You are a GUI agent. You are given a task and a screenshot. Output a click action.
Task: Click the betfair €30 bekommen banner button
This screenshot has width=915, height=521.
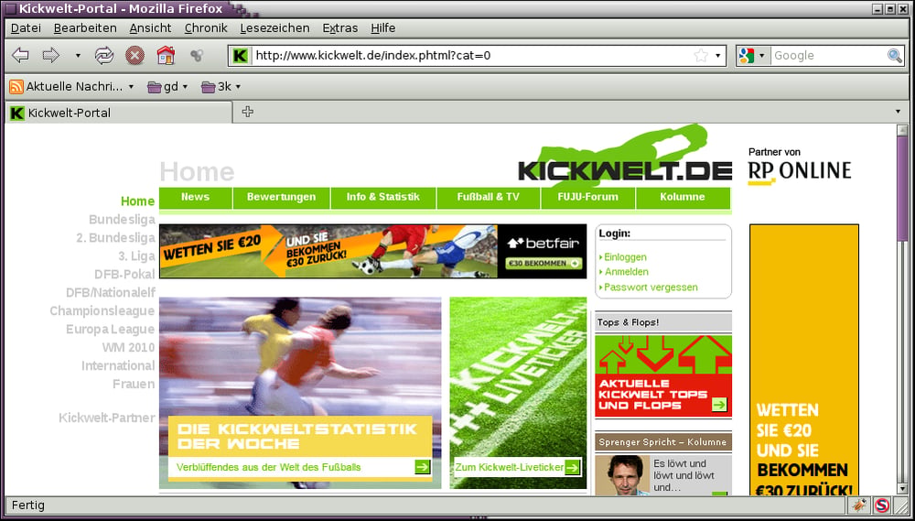pyautogui.click(x=544, y=264)
